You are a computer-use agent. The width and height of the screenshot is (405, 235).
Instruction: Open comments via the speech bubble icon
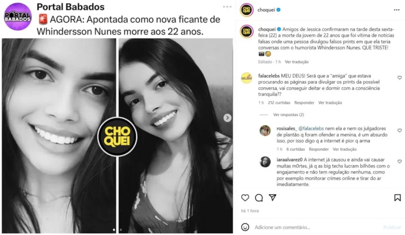pos(259,198)
